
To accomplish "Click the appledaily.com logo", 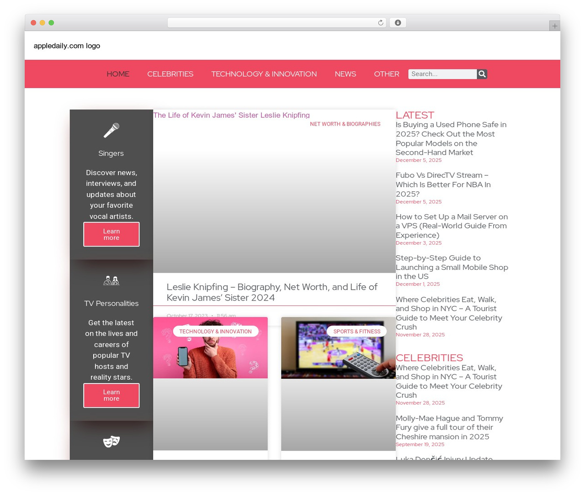I will coord(67,46).
